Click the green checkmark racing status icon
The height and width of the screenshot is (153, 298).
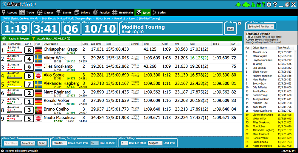pos(4,38)
